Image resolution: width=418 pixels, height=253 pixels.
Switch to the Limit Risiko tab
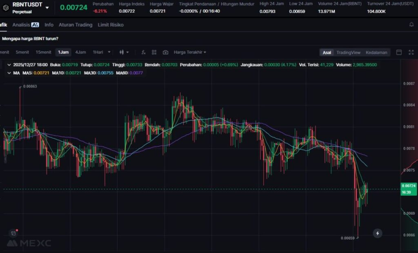111,25
